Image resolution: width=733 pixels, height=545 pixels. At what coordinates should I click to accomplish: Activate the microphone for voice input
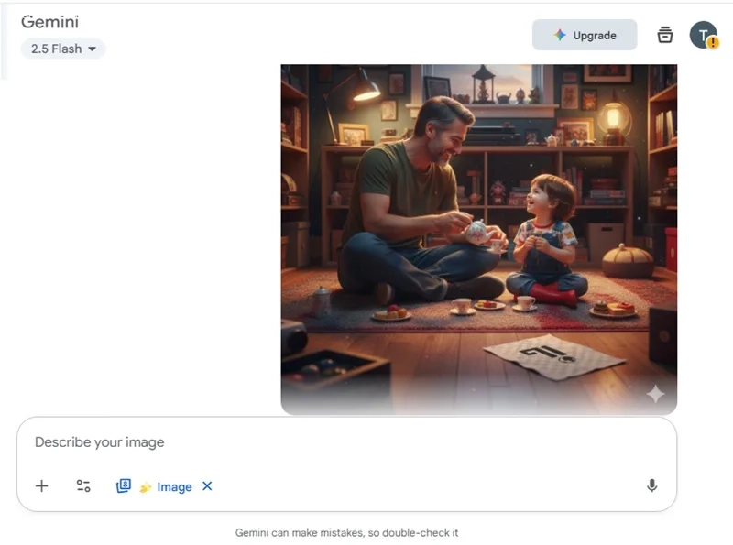click(x=651, y=485)
